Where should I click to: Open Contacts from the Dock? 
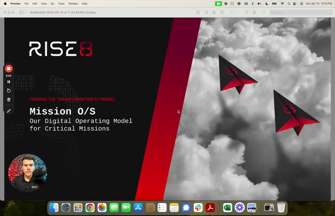pos(150,208)
